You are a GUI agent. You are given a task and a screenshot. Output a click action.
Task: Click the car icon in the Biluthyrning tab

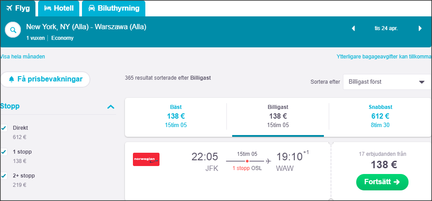92,8
